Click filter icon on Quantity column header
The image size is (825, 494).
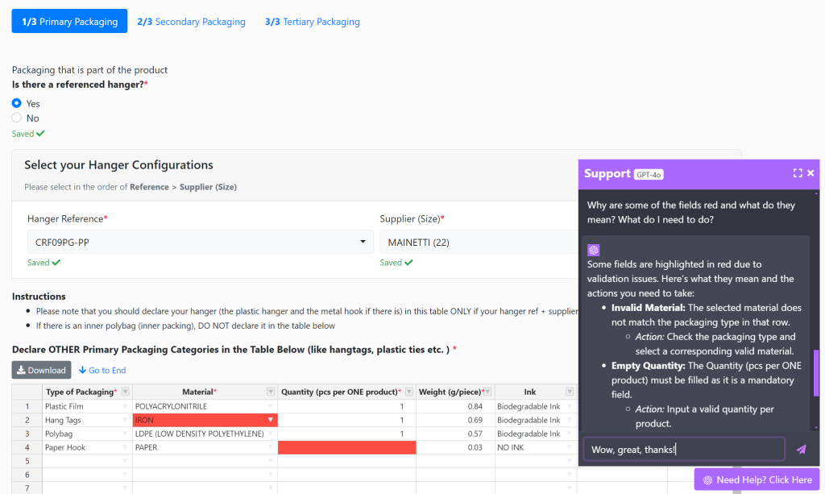(409, 392)
